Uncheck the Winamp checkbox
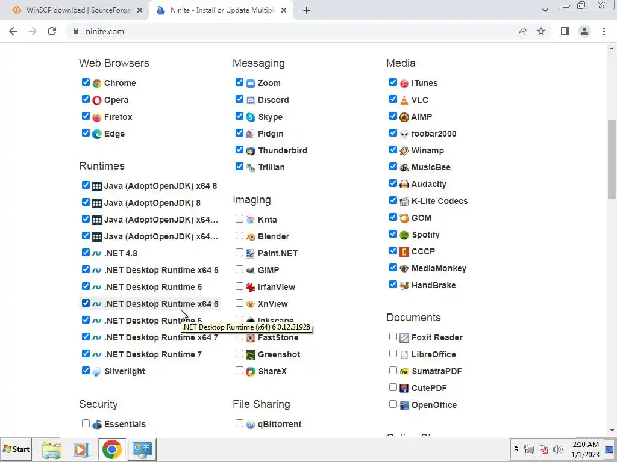 (393, 150)
